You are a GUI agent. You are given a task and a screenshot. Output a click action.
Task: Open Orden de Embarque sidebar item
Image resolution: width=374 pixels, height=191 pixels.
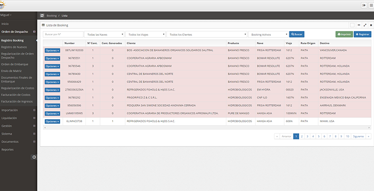[x=15, y=64]
